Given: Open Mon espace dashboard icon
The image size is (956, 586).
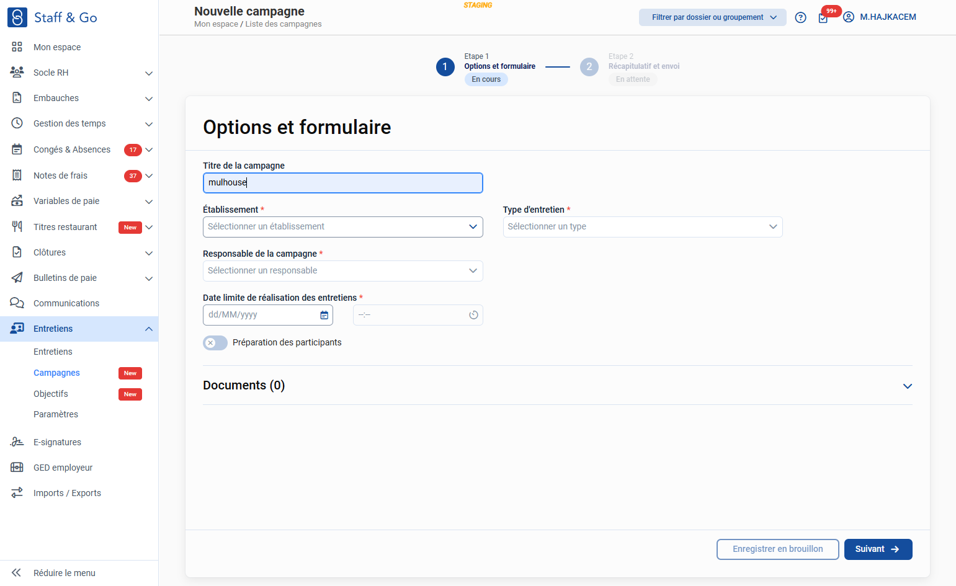Looking at the screenshot, I should (17, 47).
